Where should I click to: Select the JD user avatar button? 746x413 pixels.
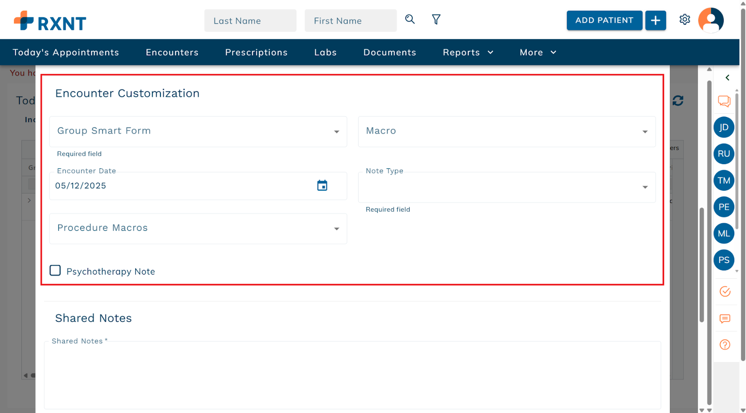click(x=724, y=127)
